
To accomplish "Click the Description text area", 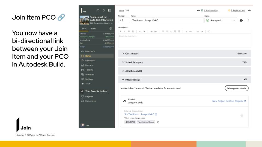I will [184, 41].
